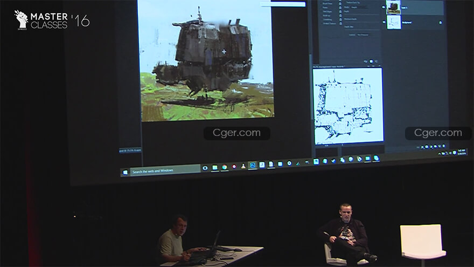Viewport: 474px width, 267px height.
Task: Select the Layer 1 name
Action: point(404,8)
